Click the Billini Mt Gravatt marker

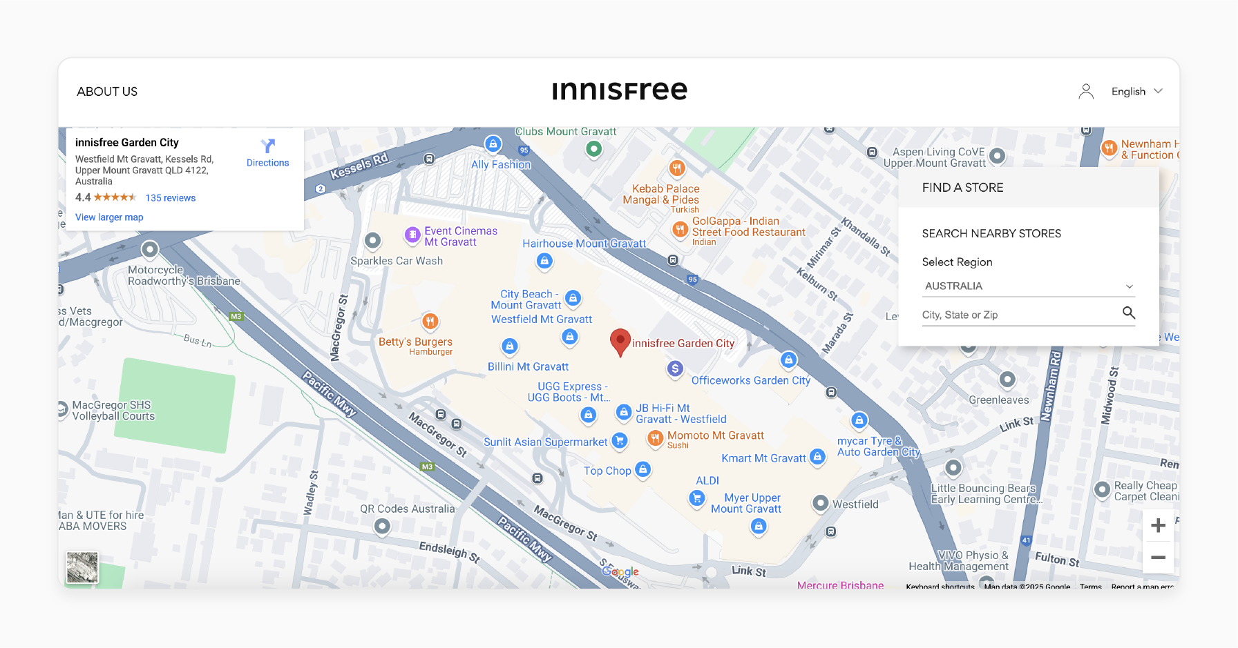pos(509,346)
